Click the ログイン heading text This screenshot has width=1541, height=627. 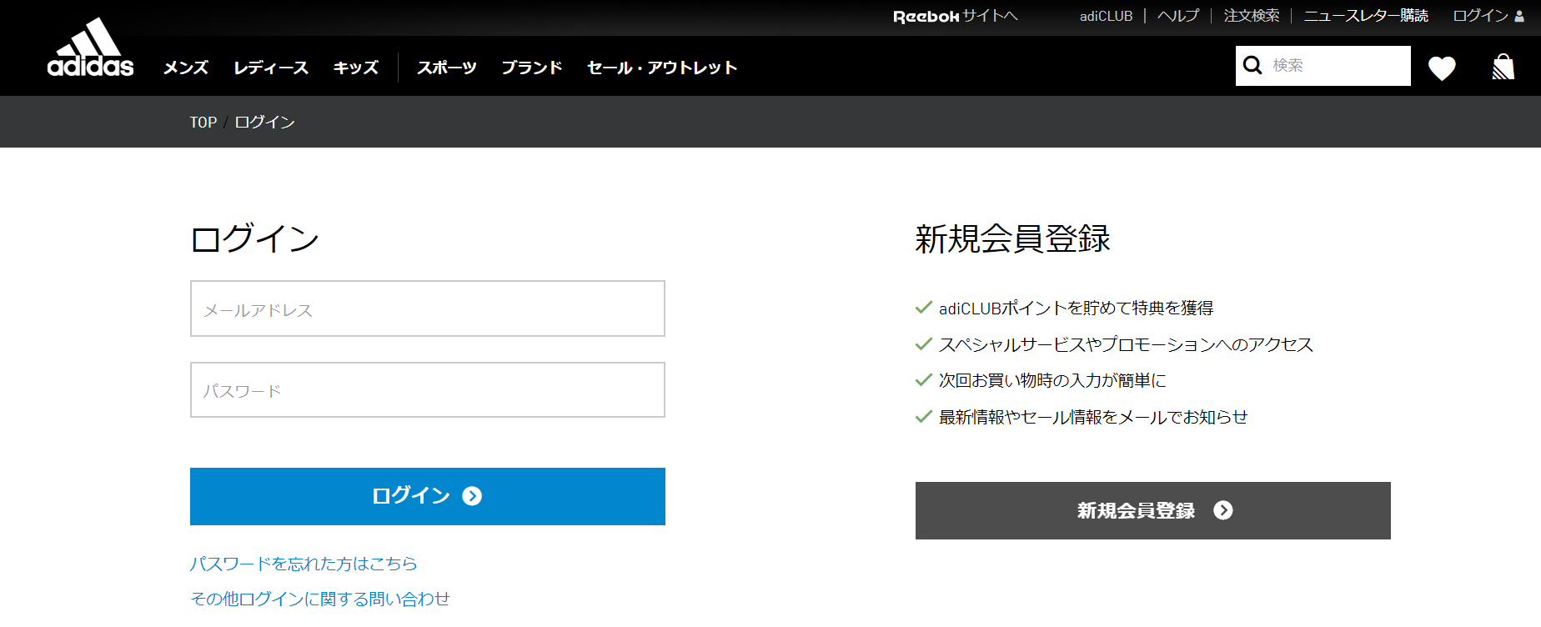(255, 238)
